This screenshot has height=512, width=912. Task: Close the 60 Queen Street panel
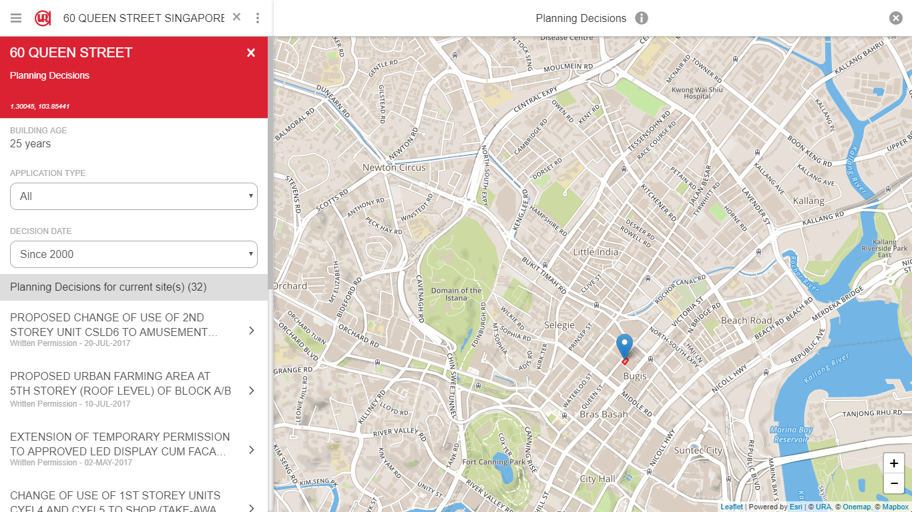coord(251,53)
